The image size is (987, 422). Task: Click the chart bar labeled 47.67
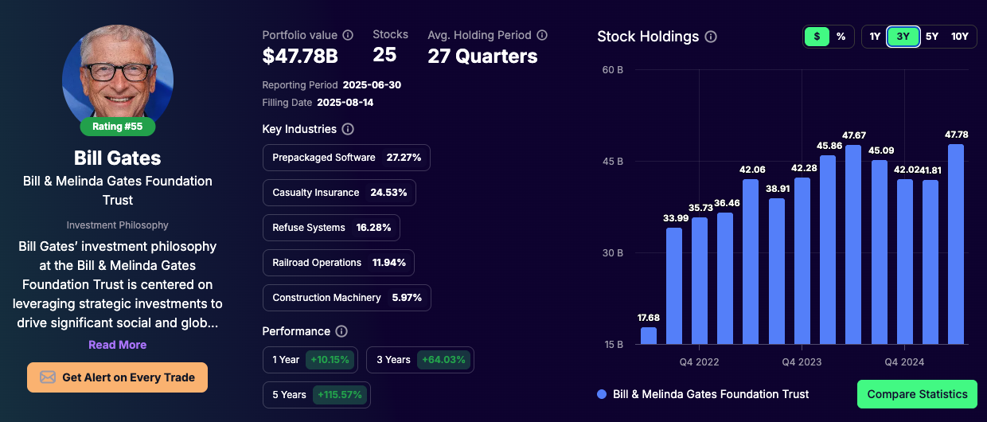(x=853, y=244)
